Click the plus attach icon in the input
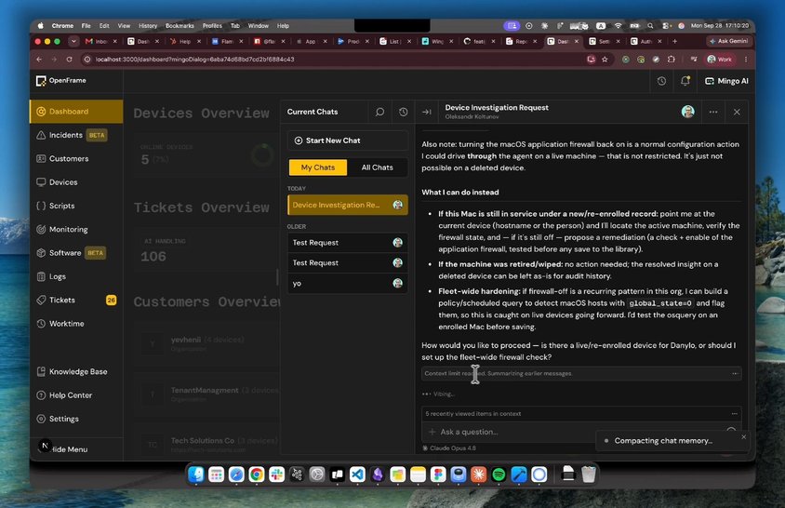The width and height of the screenshot is (785, 508). [x=432, y=432]
